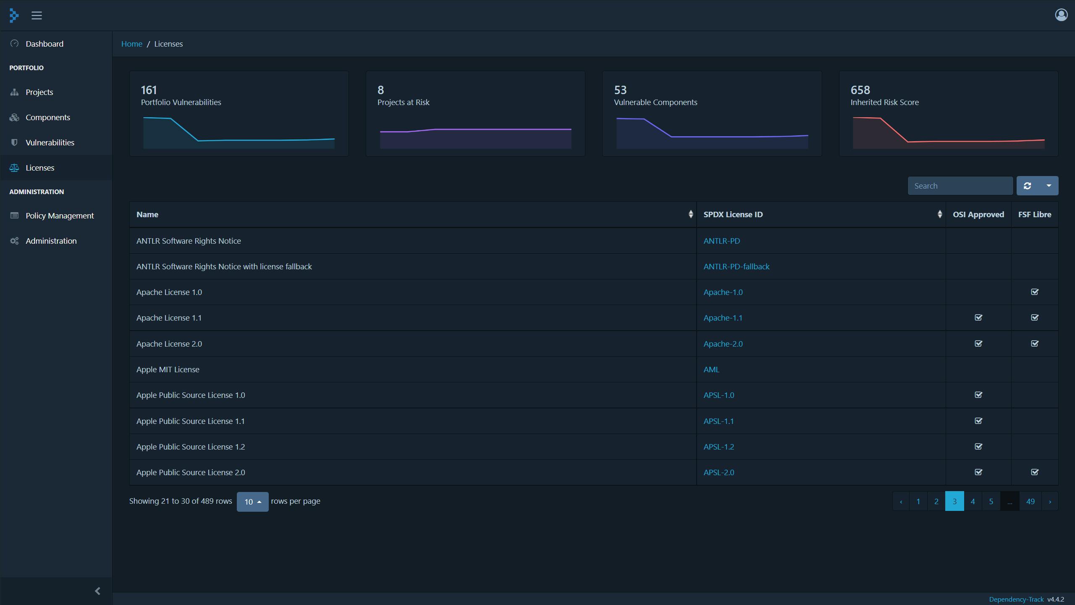This screenshot has height=605, width=1075.
Task: Click the Administration gears icon
Action: click(x=14, y=241)
